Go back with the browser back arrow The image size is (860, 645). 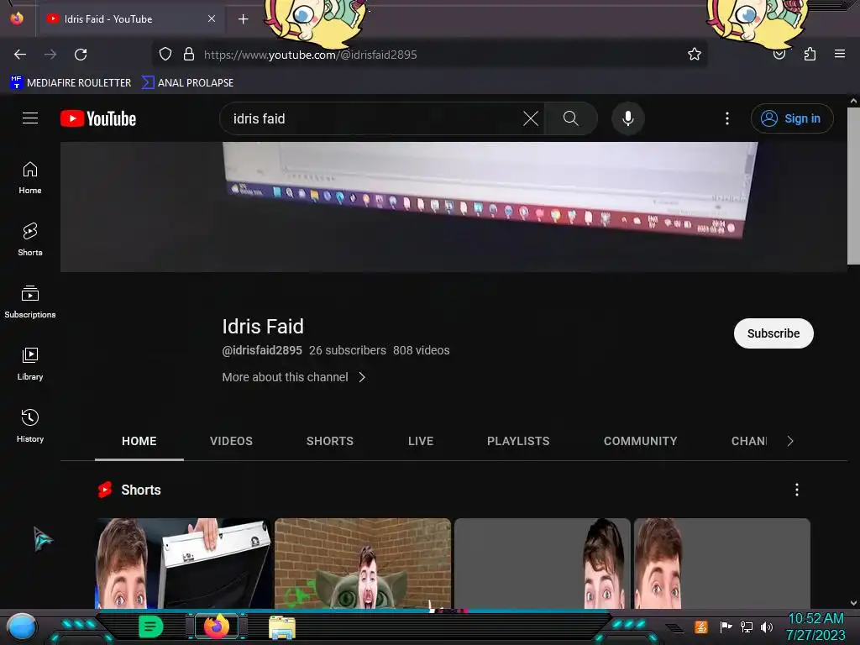(20, 55)
